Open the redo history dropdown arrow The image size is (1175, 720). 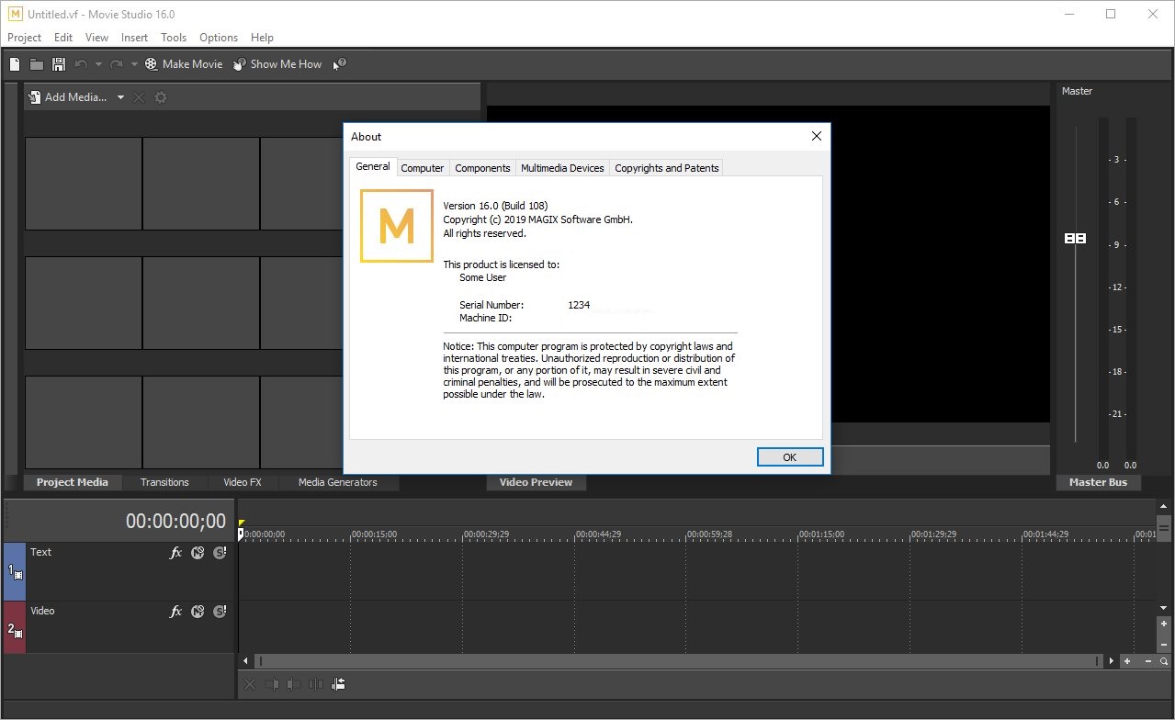(x=134, y=64)
